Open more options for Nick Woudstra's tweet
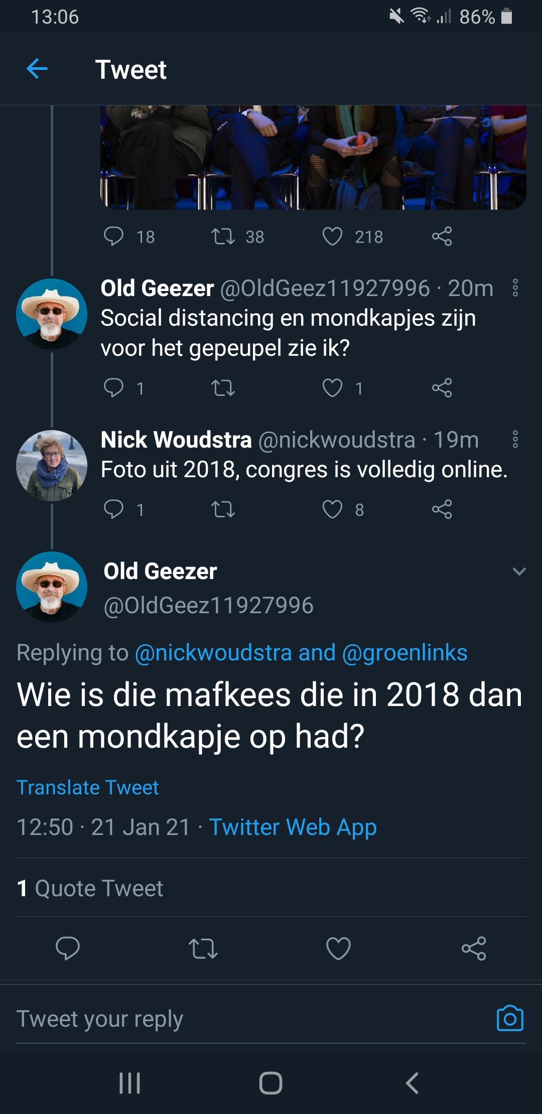Image resolution: width=542 pixels, height=1114 pixels. tap(515, 440)
